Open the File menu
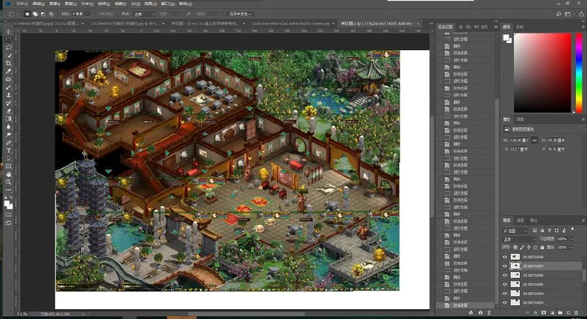587x319 pixels. pyautogui.click(x=22, y=4)
